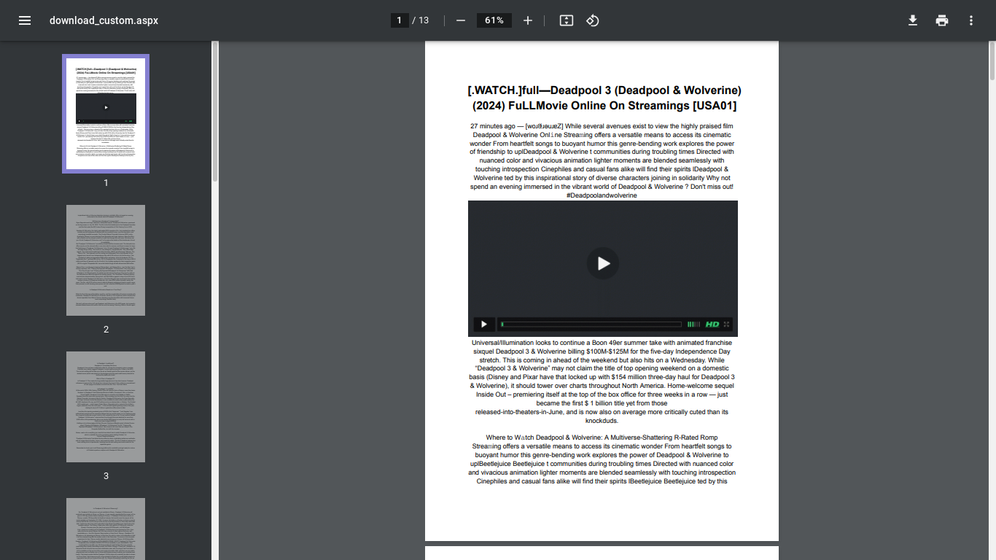Open the more actions menu
Screen dimensions: 996x560
(971, 20)
